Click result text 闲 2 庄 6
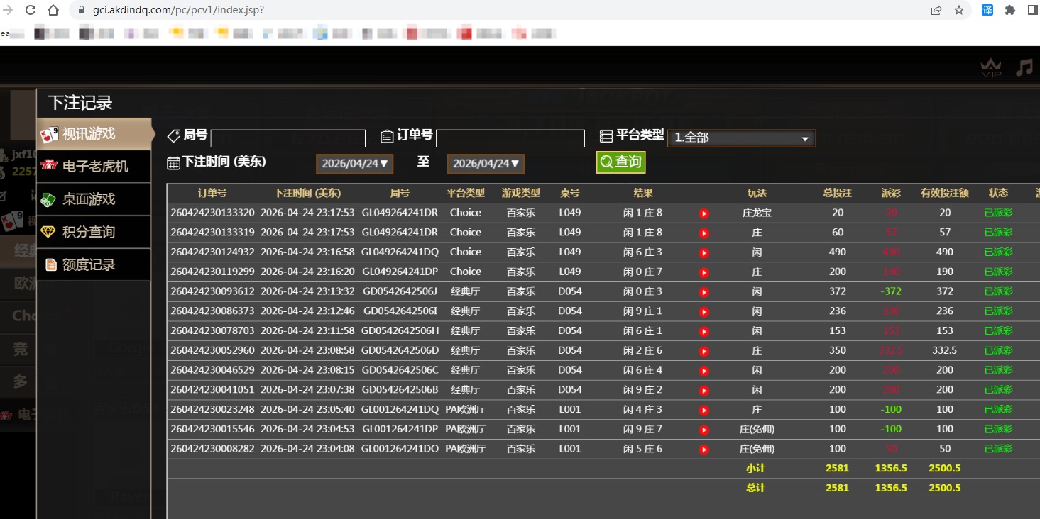Image resolution: width=1040 pixels, height=519 pixels. click(642, 350)
